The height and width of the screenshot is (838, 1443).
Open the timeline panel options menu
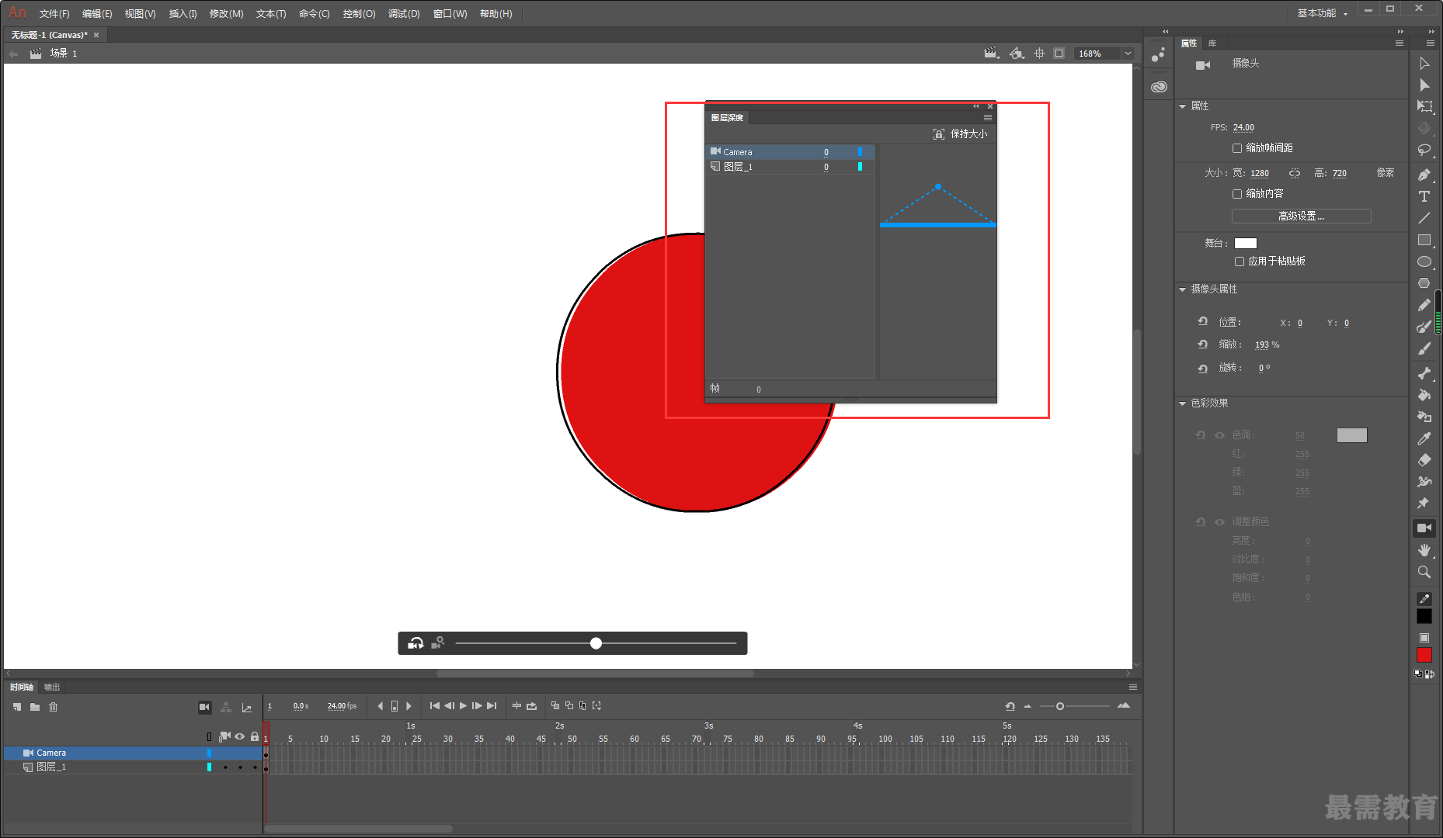pos(1133,687)
